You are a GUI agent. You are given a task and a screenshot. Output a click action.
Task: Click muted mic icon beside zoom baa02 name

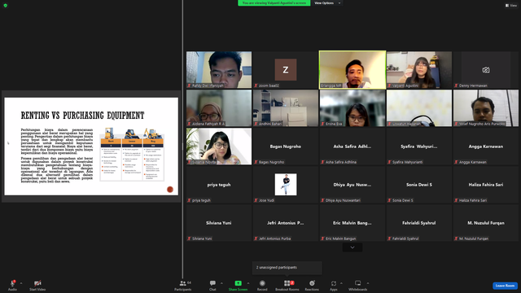[x=256, y=85]
